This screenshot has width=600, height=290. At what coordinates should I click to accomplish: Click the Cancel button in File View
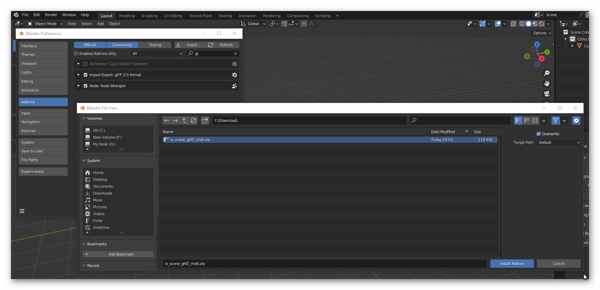(x=558, y=264)
